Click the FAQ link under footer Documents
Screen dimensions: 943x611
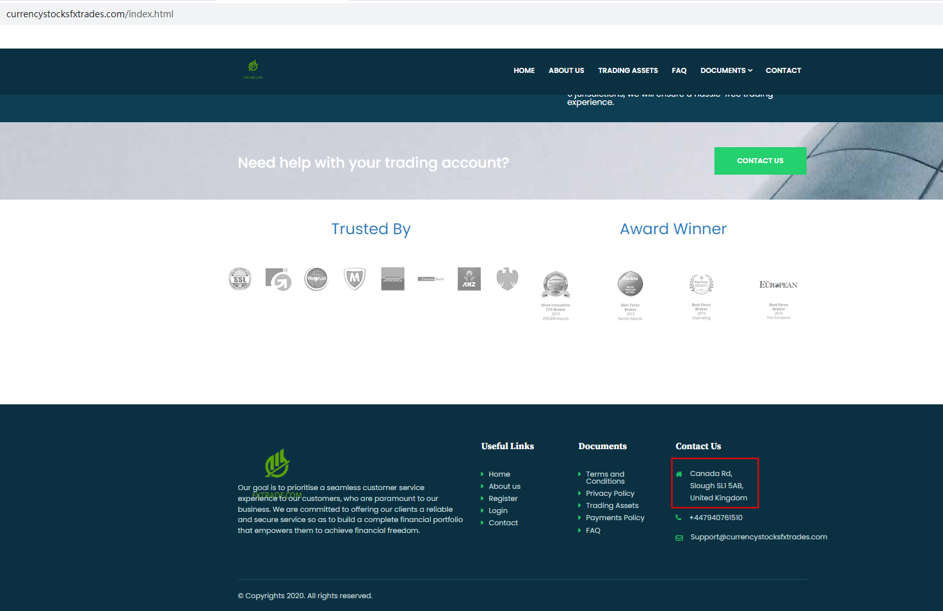[593, 530]
